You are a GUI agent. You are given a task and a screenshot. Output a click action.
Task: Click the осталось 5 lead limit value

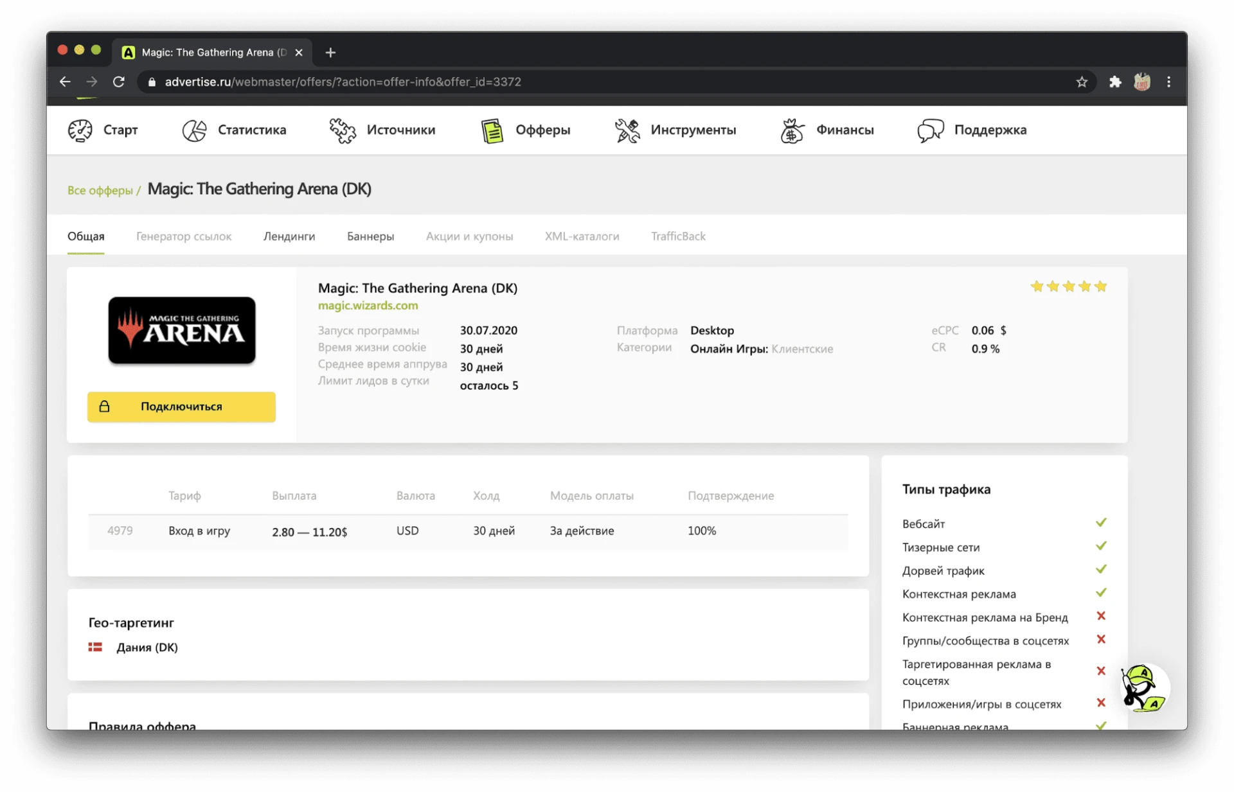(x=489, y=385)
